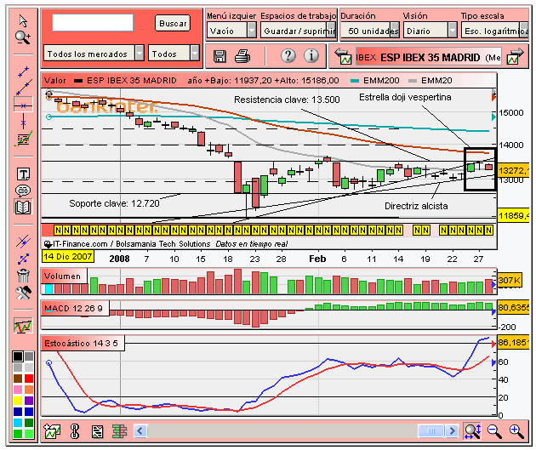
Task: Pick the brown color swatch
Action: pos(18,379)
